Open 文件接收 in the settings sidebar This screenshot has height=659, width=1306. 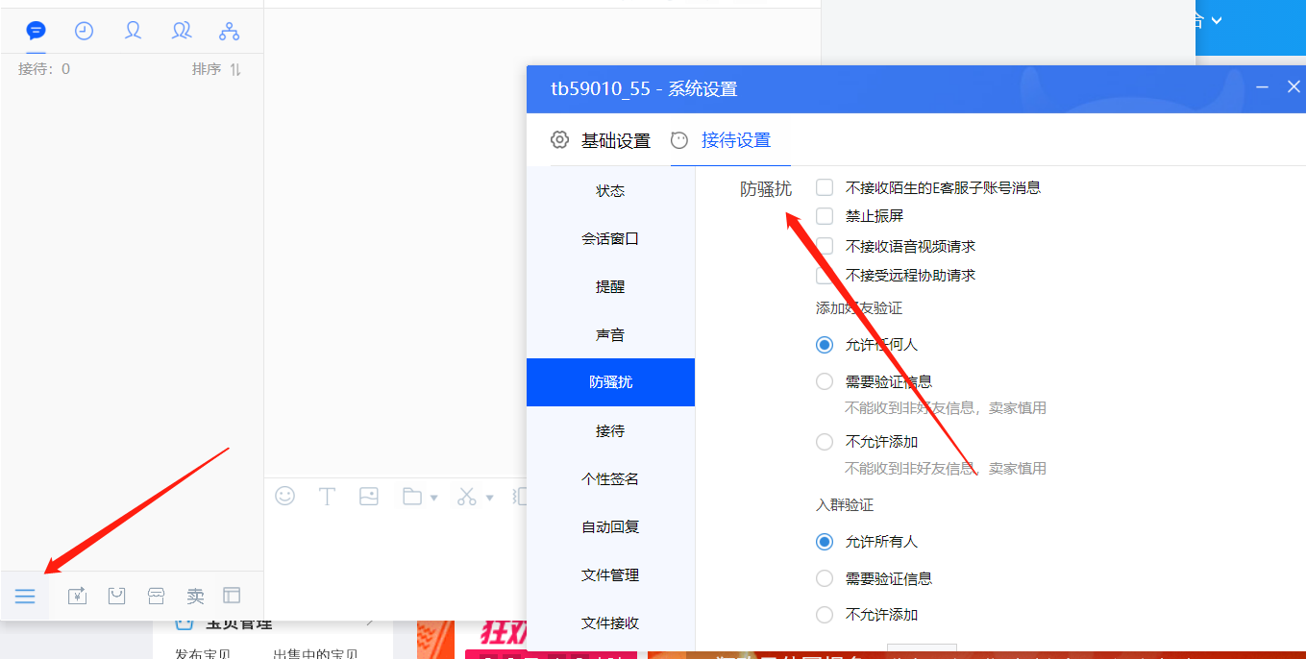[x=610, y=622]
